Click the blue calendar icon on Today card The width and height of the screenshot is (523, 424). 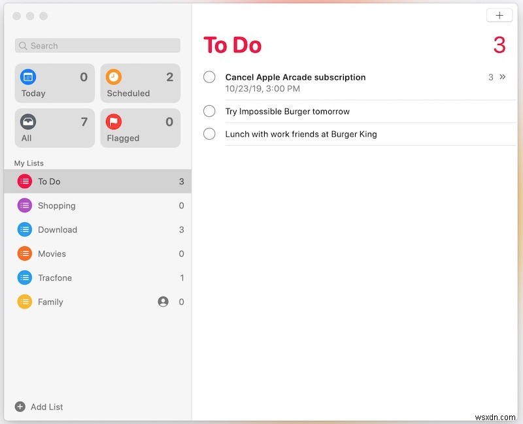pyautogui.click(x=28, y=77)
